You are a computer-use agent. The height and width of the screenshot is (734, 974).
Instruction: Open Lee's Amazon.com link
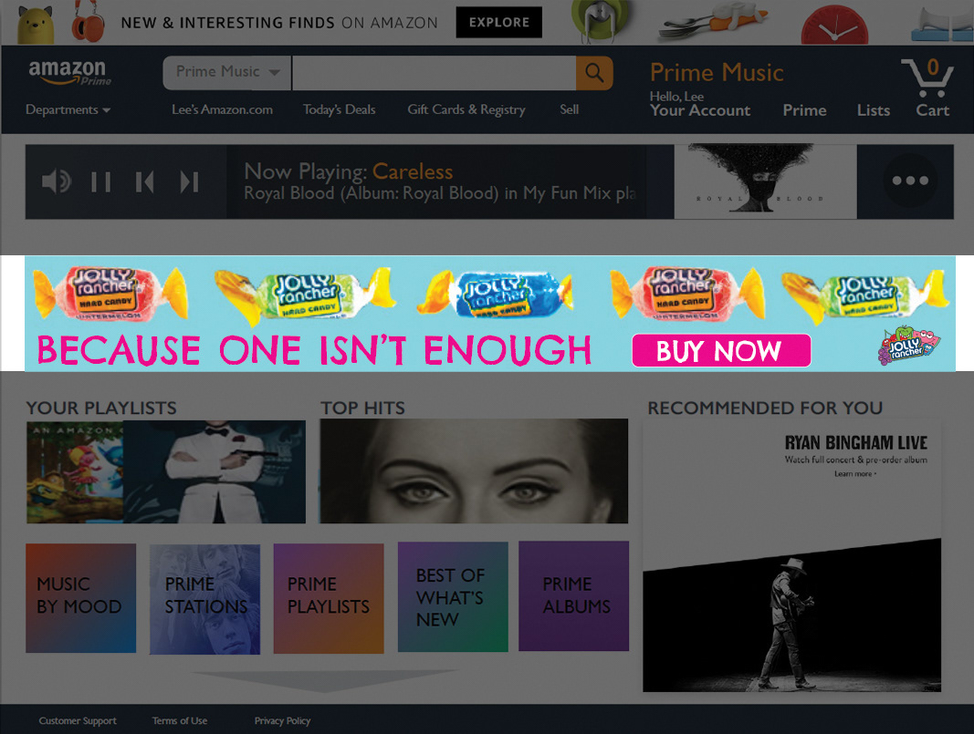tap(222, 109)
